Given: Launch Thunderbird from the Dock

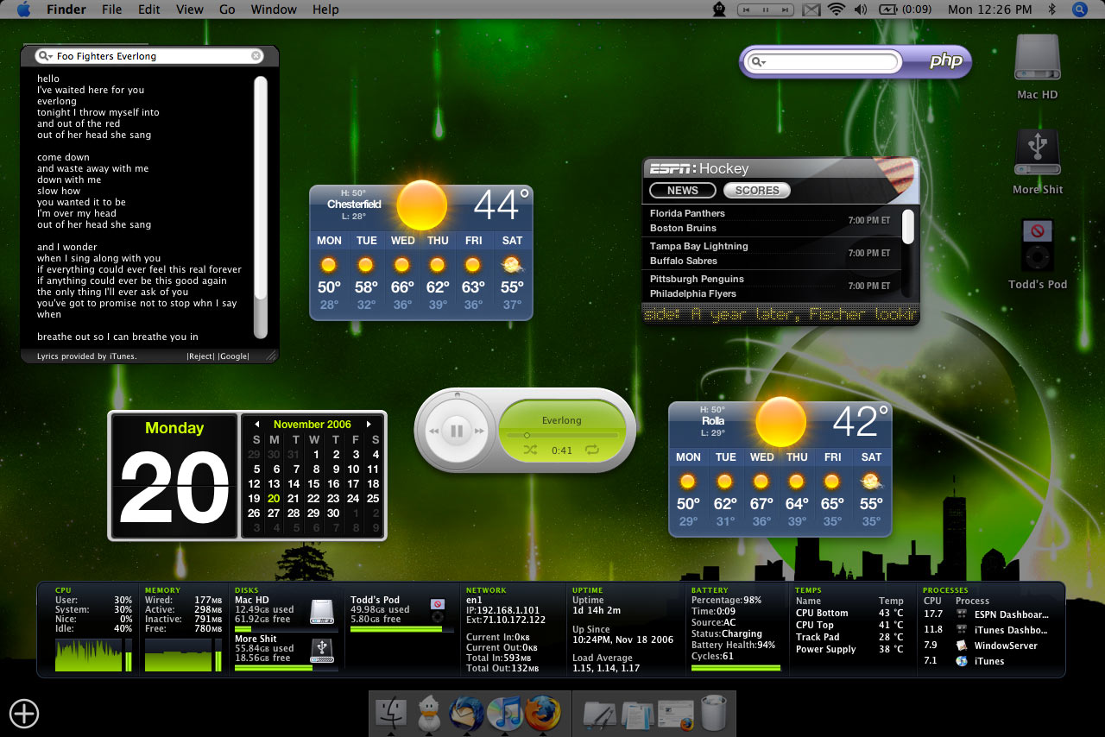Looking at the screenshot, I should click(x=466, y=713).
